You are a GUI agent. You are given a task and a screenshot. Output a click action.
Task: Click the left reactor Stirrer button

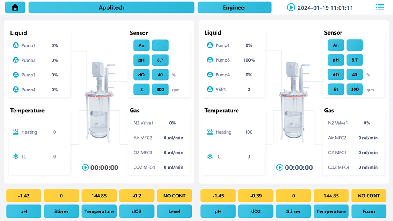pyautogui.click(x=62, y=211)
